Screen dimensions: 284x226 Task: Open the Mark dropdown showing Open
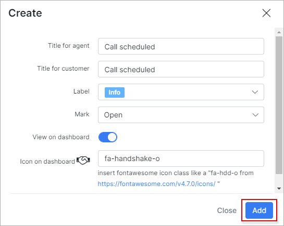181,115
